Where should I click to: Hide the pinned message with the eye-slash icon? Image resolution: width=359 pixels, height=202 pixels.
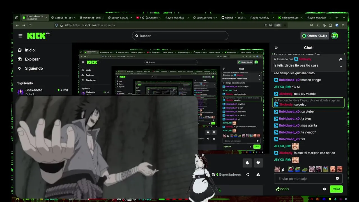341,59
